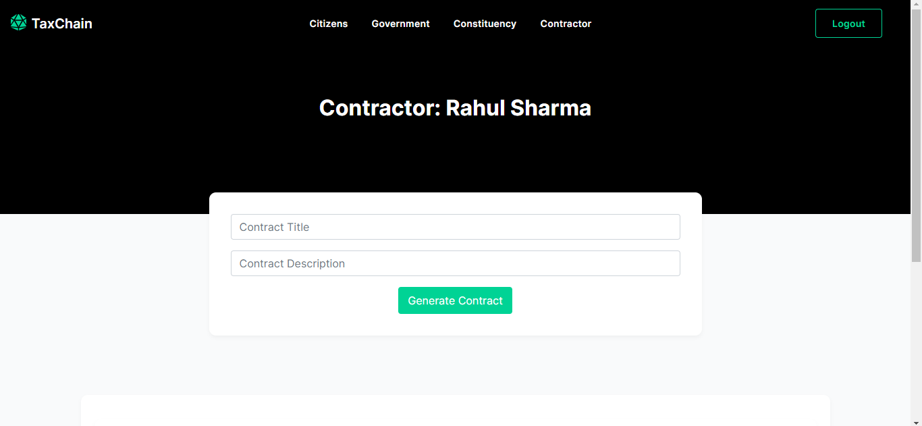Click the green TaxChain polyhedron logo icon

tap(19, 23)
